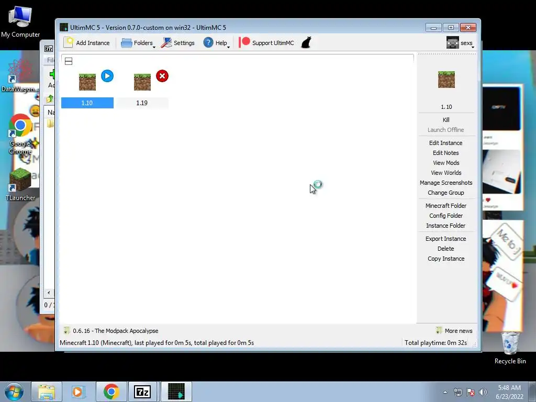536x402 pixels.
Task: Open the Minecraft Folder
Action: [446, 205]
